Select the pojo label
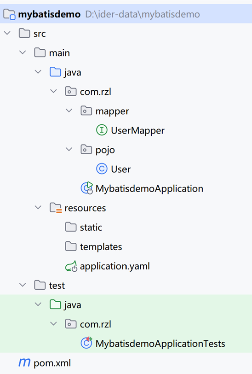This screenshot has width=252, height=374. coord(105,150)
